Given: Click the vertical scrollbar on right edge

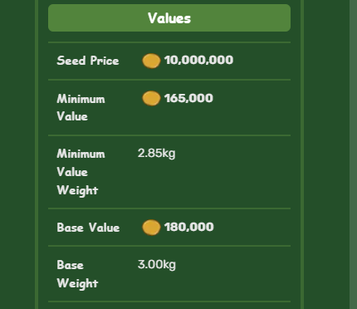Looking at the screenshot, I should [353, 154].
